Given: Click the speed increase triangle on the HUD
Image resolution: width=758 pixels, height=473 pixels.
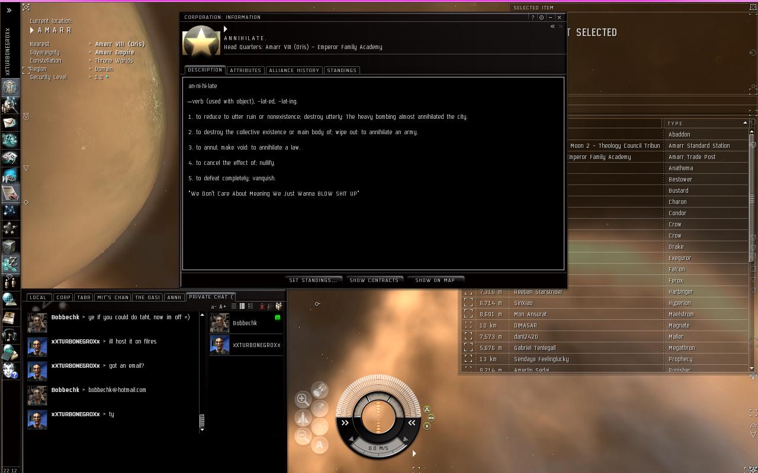Looking at the screenshot, I should [x=406, y=439].
